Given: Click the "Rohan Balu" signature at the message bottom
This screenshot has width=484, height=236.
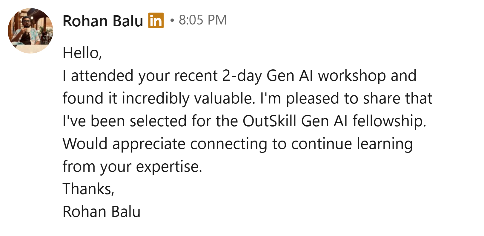Looking at the screenshot, I should pyautogui.click(x=102, y=212).
